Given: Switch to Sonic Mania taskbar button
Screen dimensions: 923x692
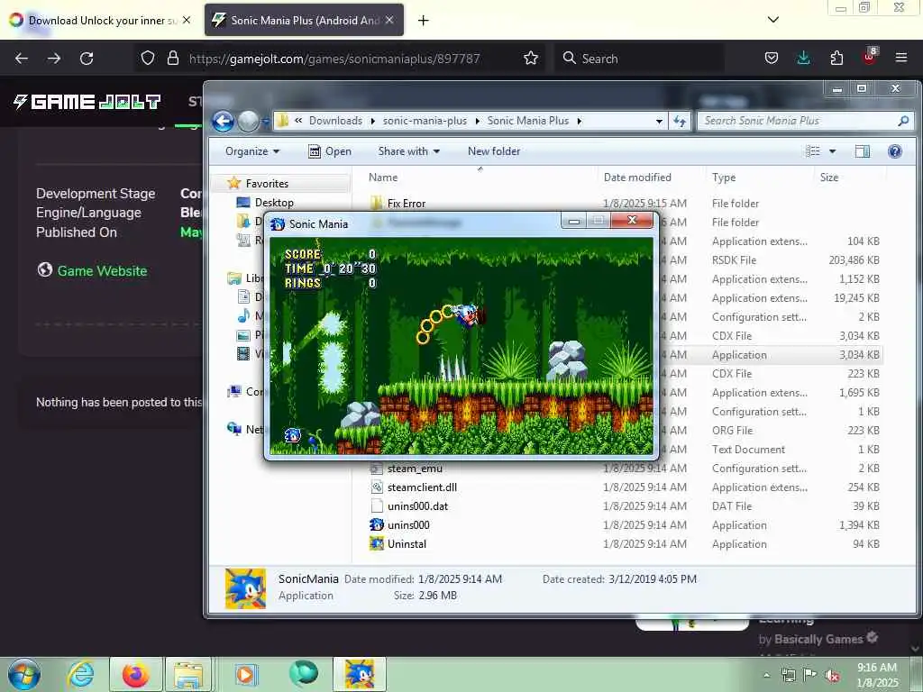Looking at the screenshot, I should coord(360,674).
